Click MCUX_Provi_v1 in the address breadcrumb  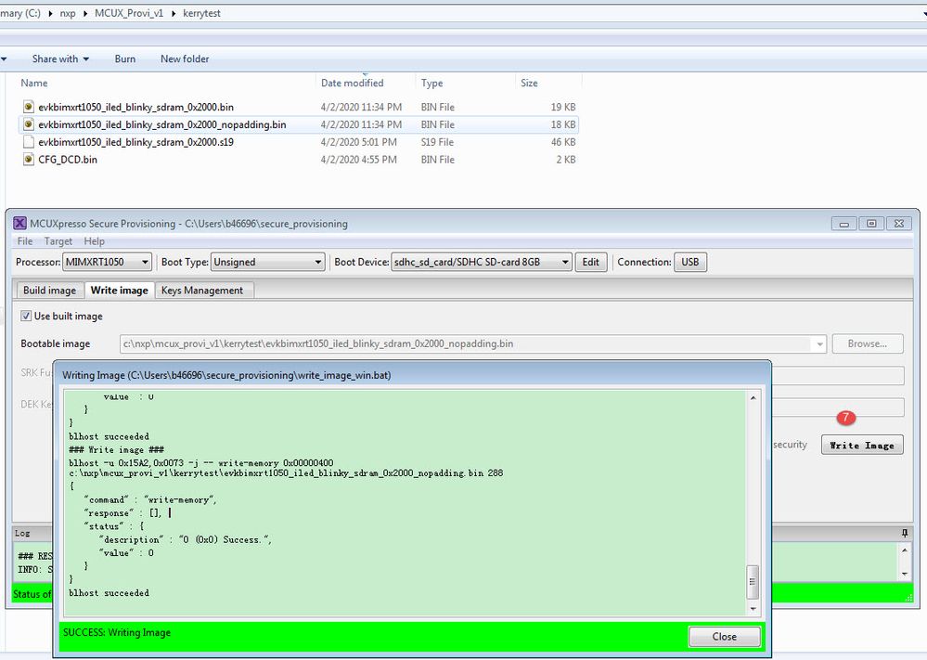pyautogui.click(x=128, y=13)
